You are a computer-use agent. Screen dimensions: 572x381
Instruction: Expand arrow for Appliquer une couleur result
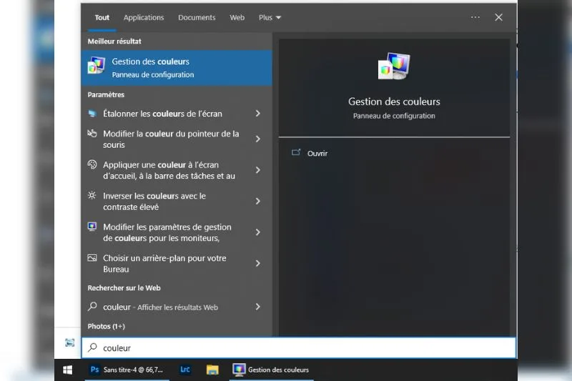(258, 170)
